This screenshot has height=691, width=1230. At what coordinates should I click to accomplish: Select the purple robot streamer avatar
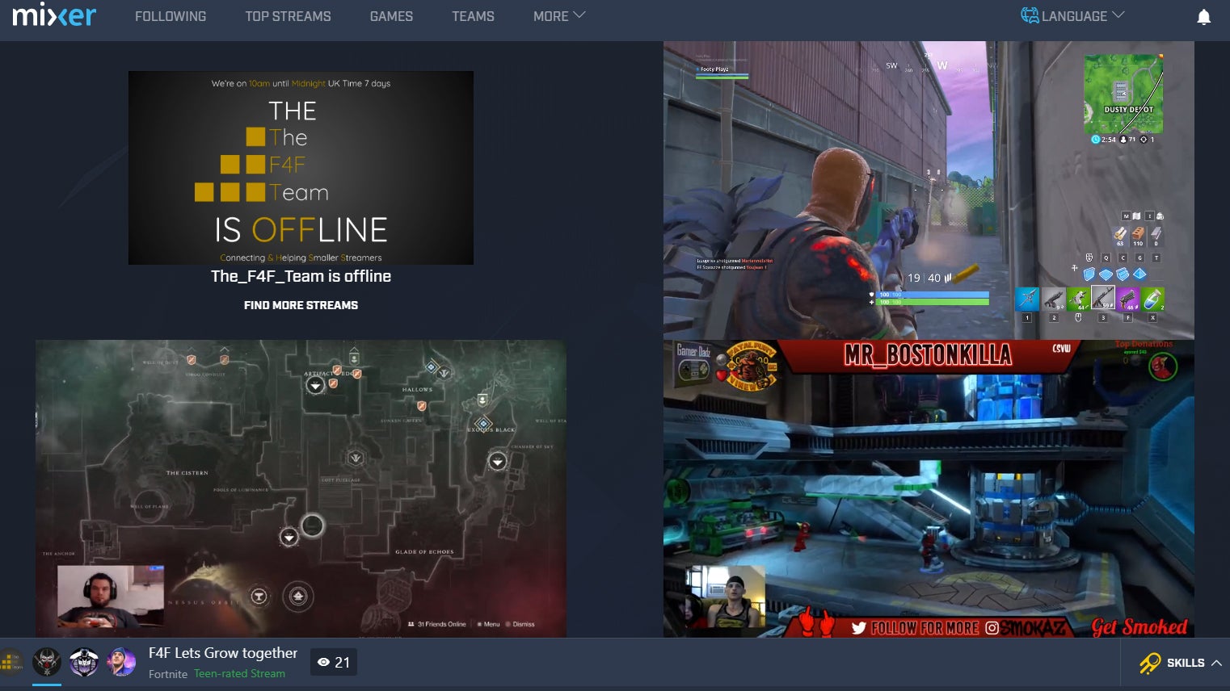84,662
